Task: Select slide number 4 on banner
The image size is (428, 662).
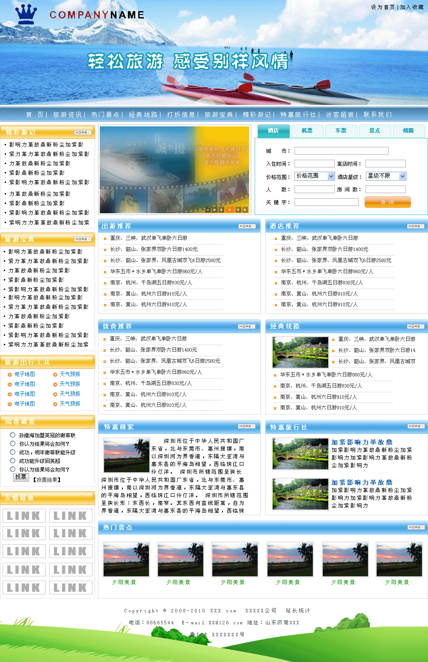Action: (x=229, y=210)
